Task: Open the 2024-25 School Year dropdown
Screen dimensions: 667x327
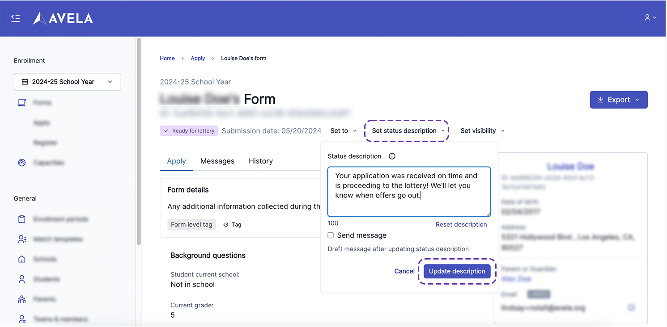Action: pos(67,82)
